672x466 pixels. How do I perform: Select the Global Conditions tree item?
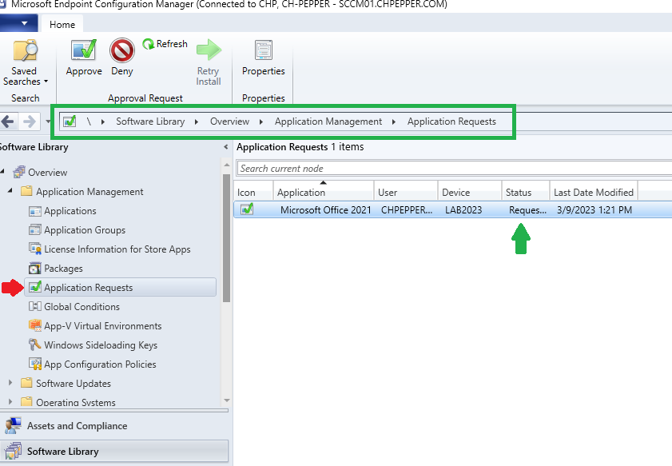82,306
